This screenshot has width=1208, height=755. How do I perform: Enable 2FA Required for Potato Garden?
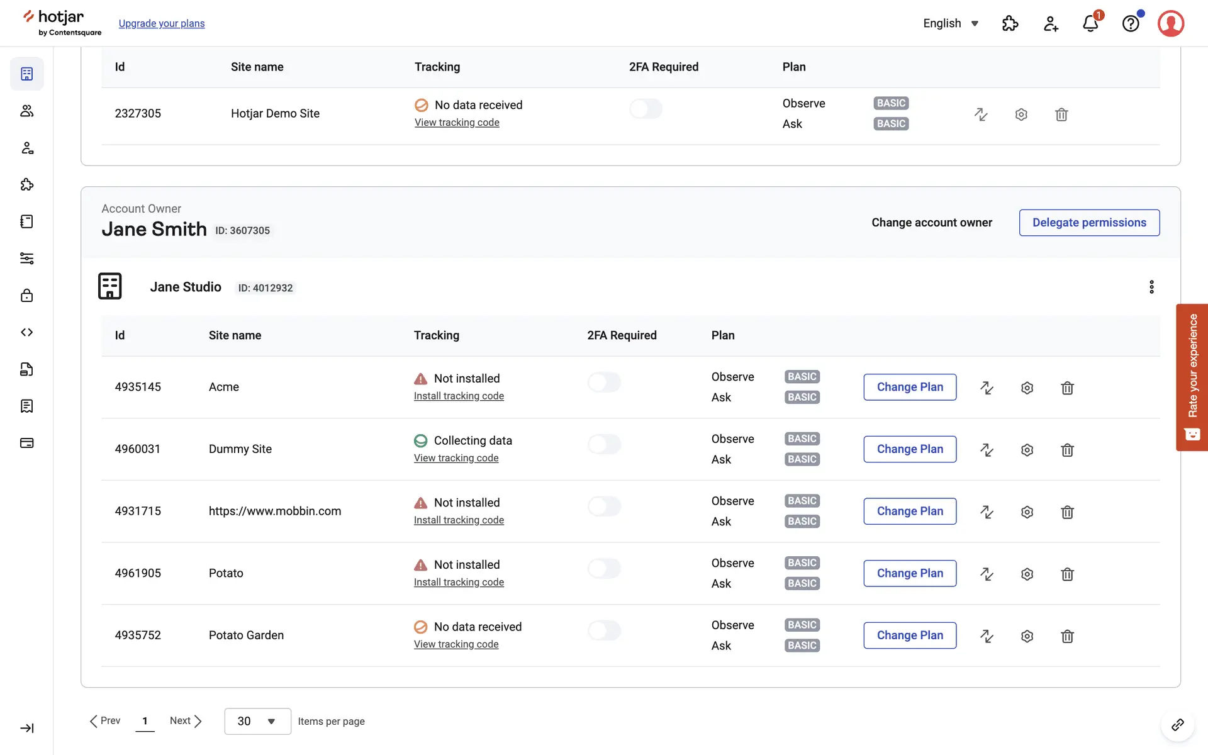pos(604,630)
